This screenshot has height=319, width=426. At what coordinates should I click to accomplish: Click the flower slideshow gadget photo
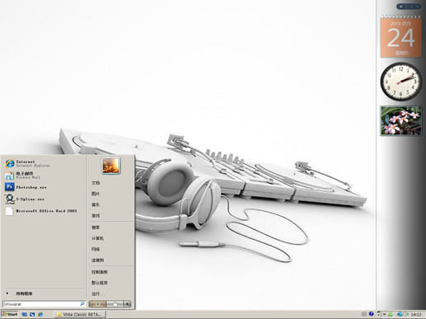[x=401, y=121]
